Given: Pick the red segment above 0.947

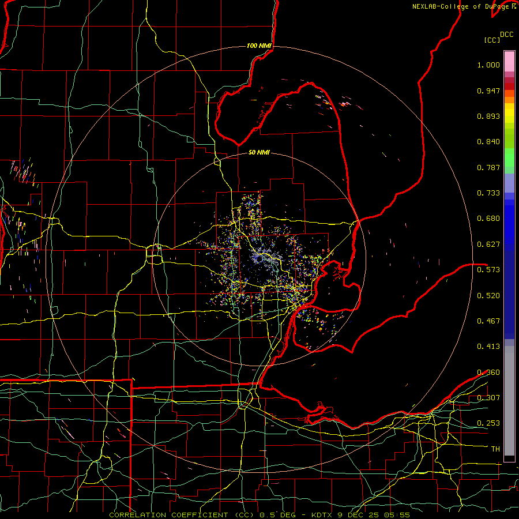Looking at the screenshot, I should click(x=509, y=86).
